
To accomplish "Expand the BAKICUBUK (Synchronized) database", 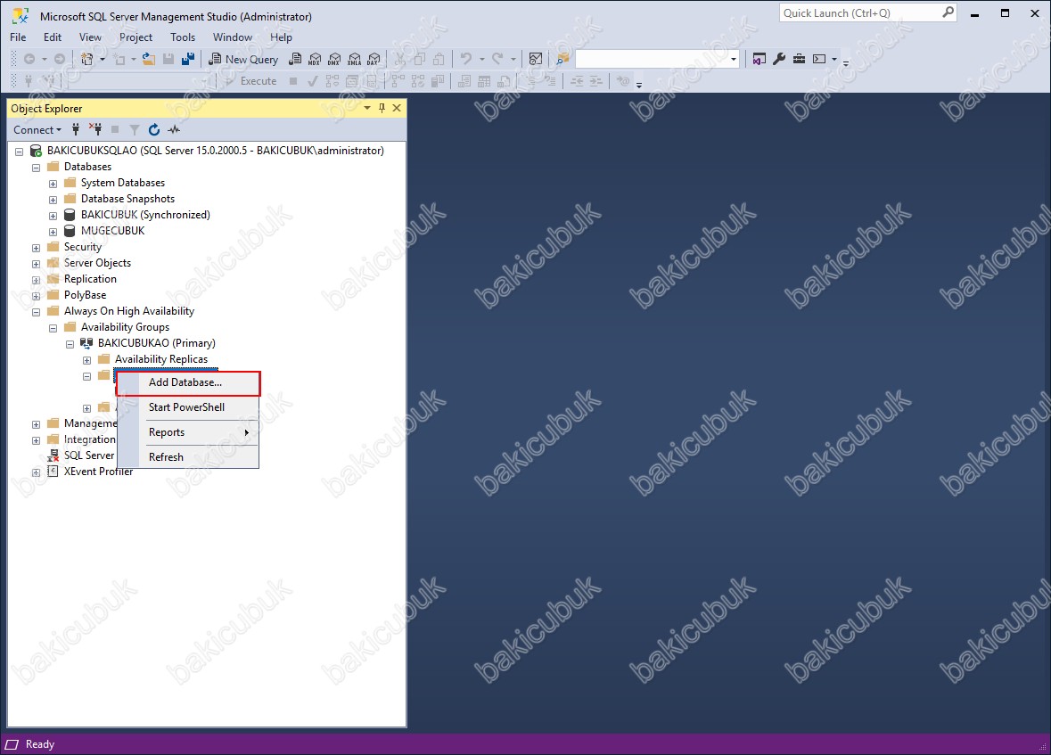I will click(53, 216).
